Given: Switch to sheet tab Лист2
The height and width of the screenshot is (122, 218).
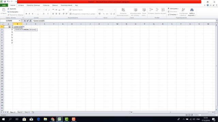Looking at the screenshot, I should [20, 112].
